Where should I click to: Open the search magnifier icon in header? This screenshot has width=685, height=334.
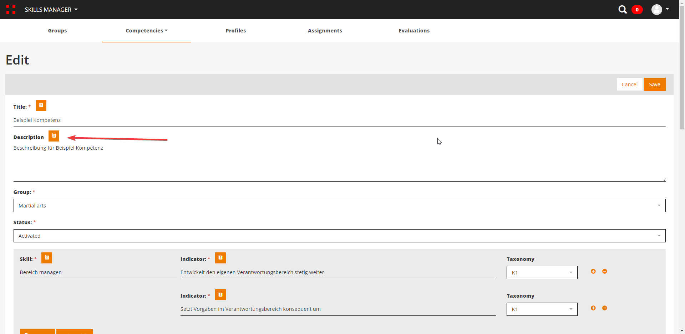click(623, 10)
